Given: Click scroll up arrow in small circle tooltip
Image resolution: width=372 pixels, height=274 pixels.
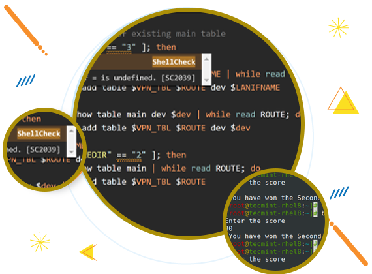Looking at the screenshot, I should point(71,131).
